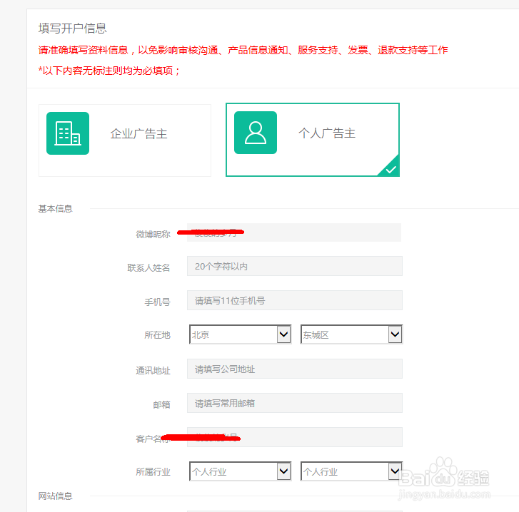
Task: Click the green checkmark corner badge
Action: click(x=390, y=169)
